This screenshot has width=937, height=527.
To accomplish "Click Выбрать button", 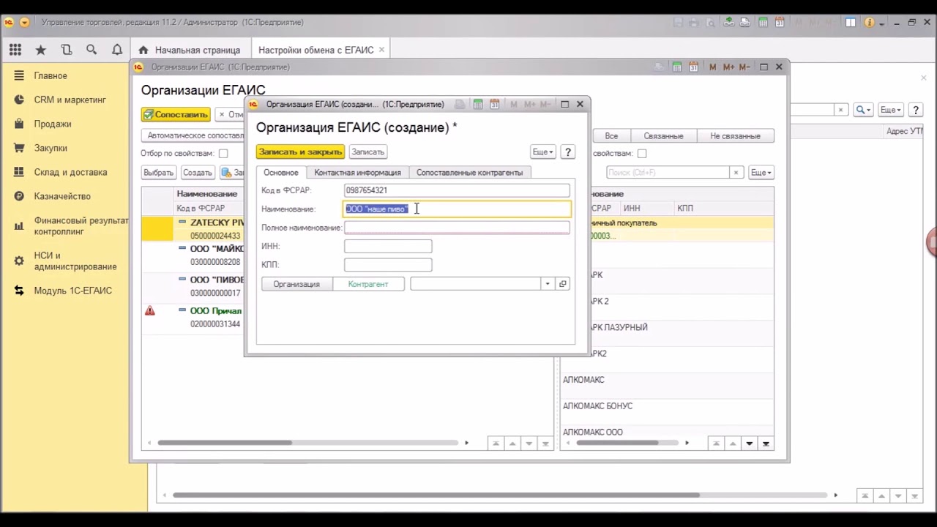I will pos(158,173).
